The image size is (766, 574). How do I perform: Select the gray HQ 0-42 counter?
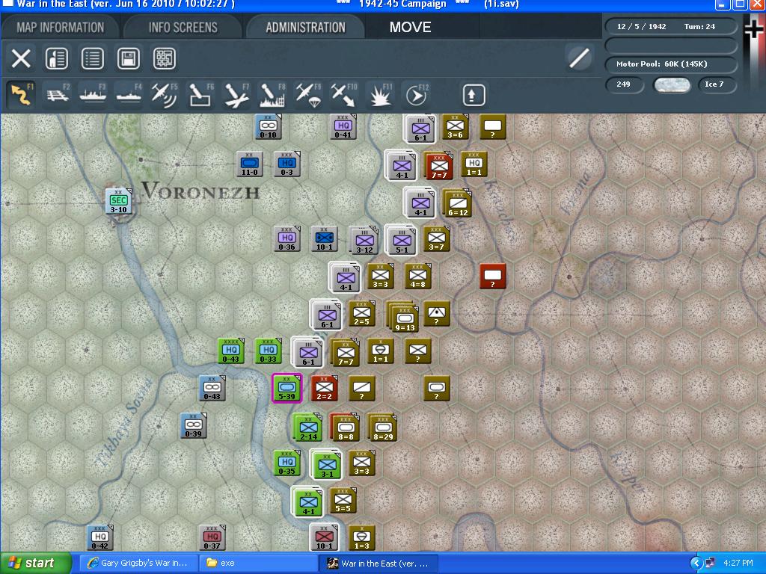[x=100, y=537]
